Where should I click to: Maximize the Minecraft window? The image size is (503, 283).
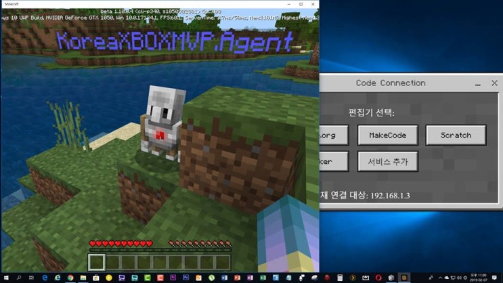pos(301,4)
